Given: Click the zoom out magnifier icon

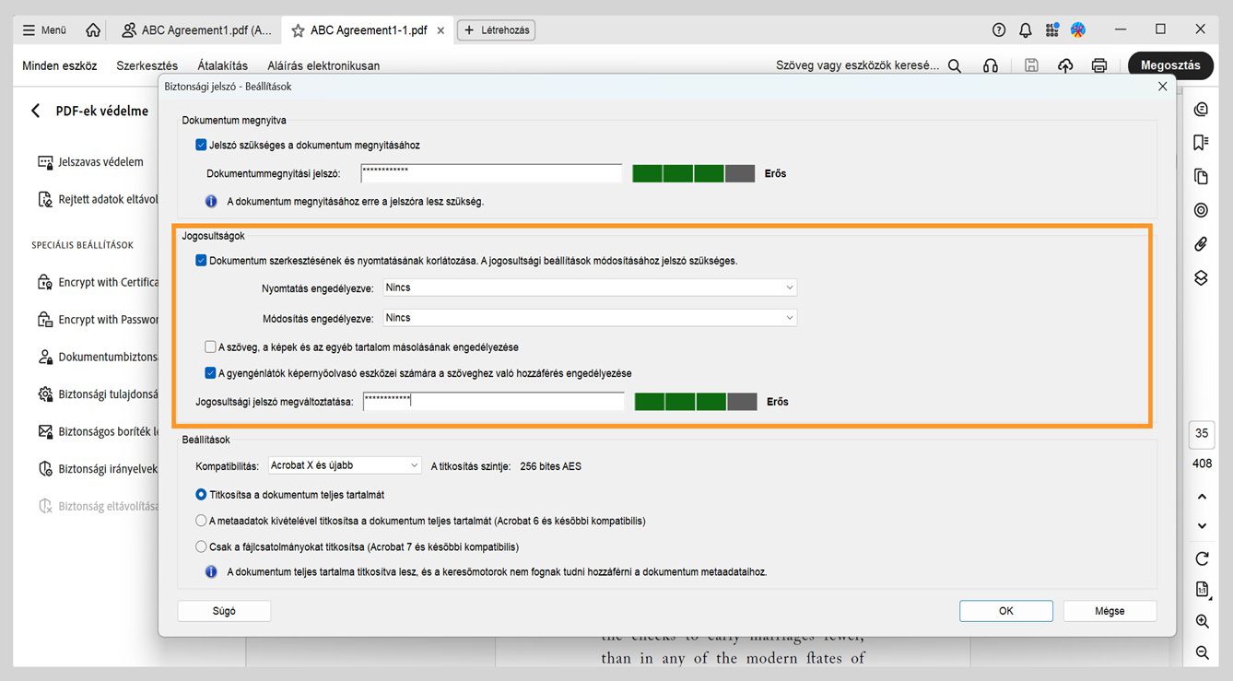Looking at the screenshot, I should point(1202,652).
